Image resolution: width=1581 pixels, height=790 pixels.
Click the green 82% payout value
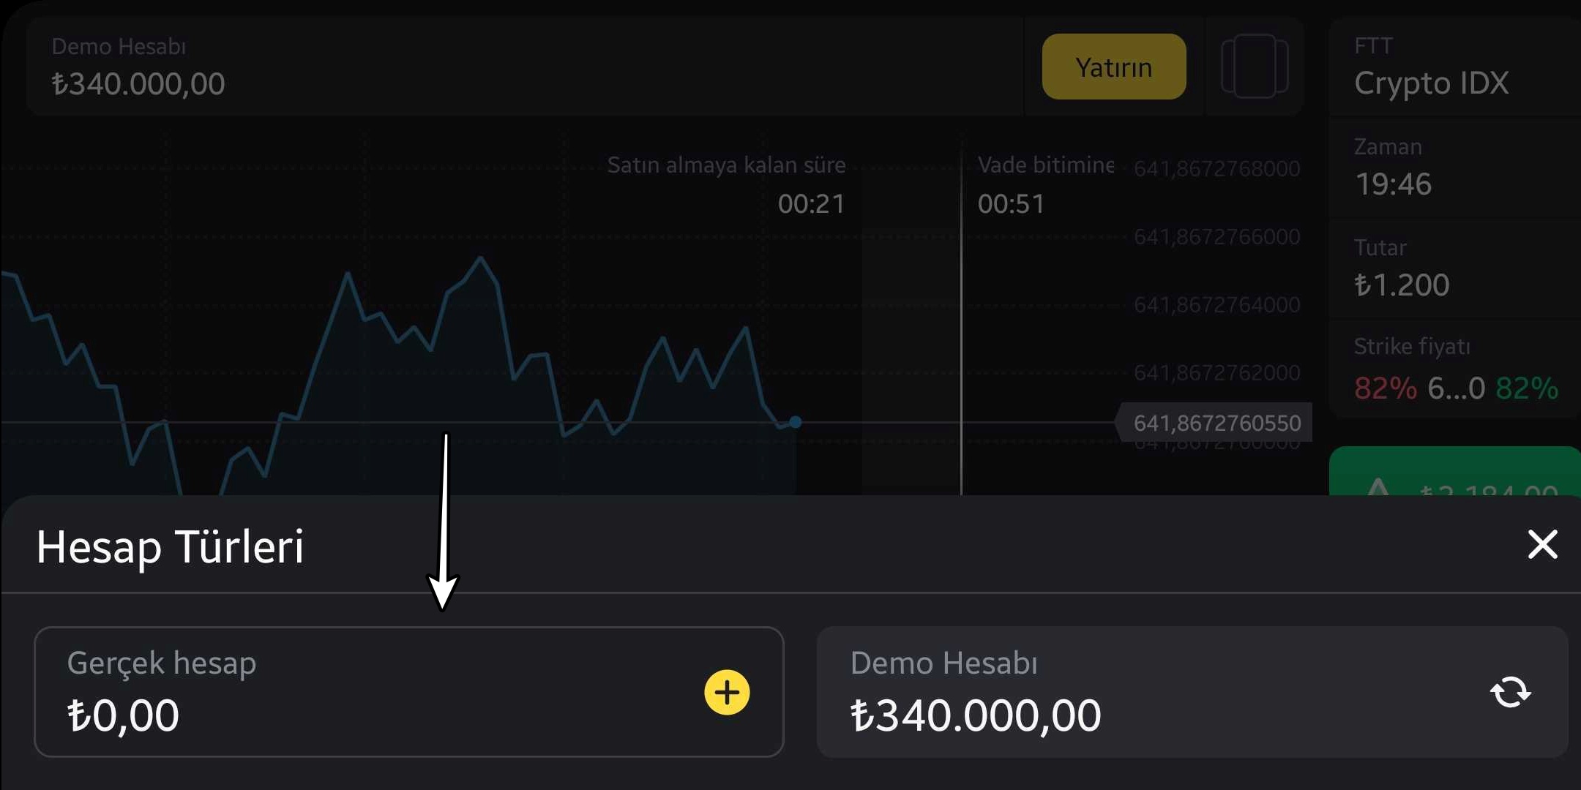pyautogui.click(x=1526, y=388)
